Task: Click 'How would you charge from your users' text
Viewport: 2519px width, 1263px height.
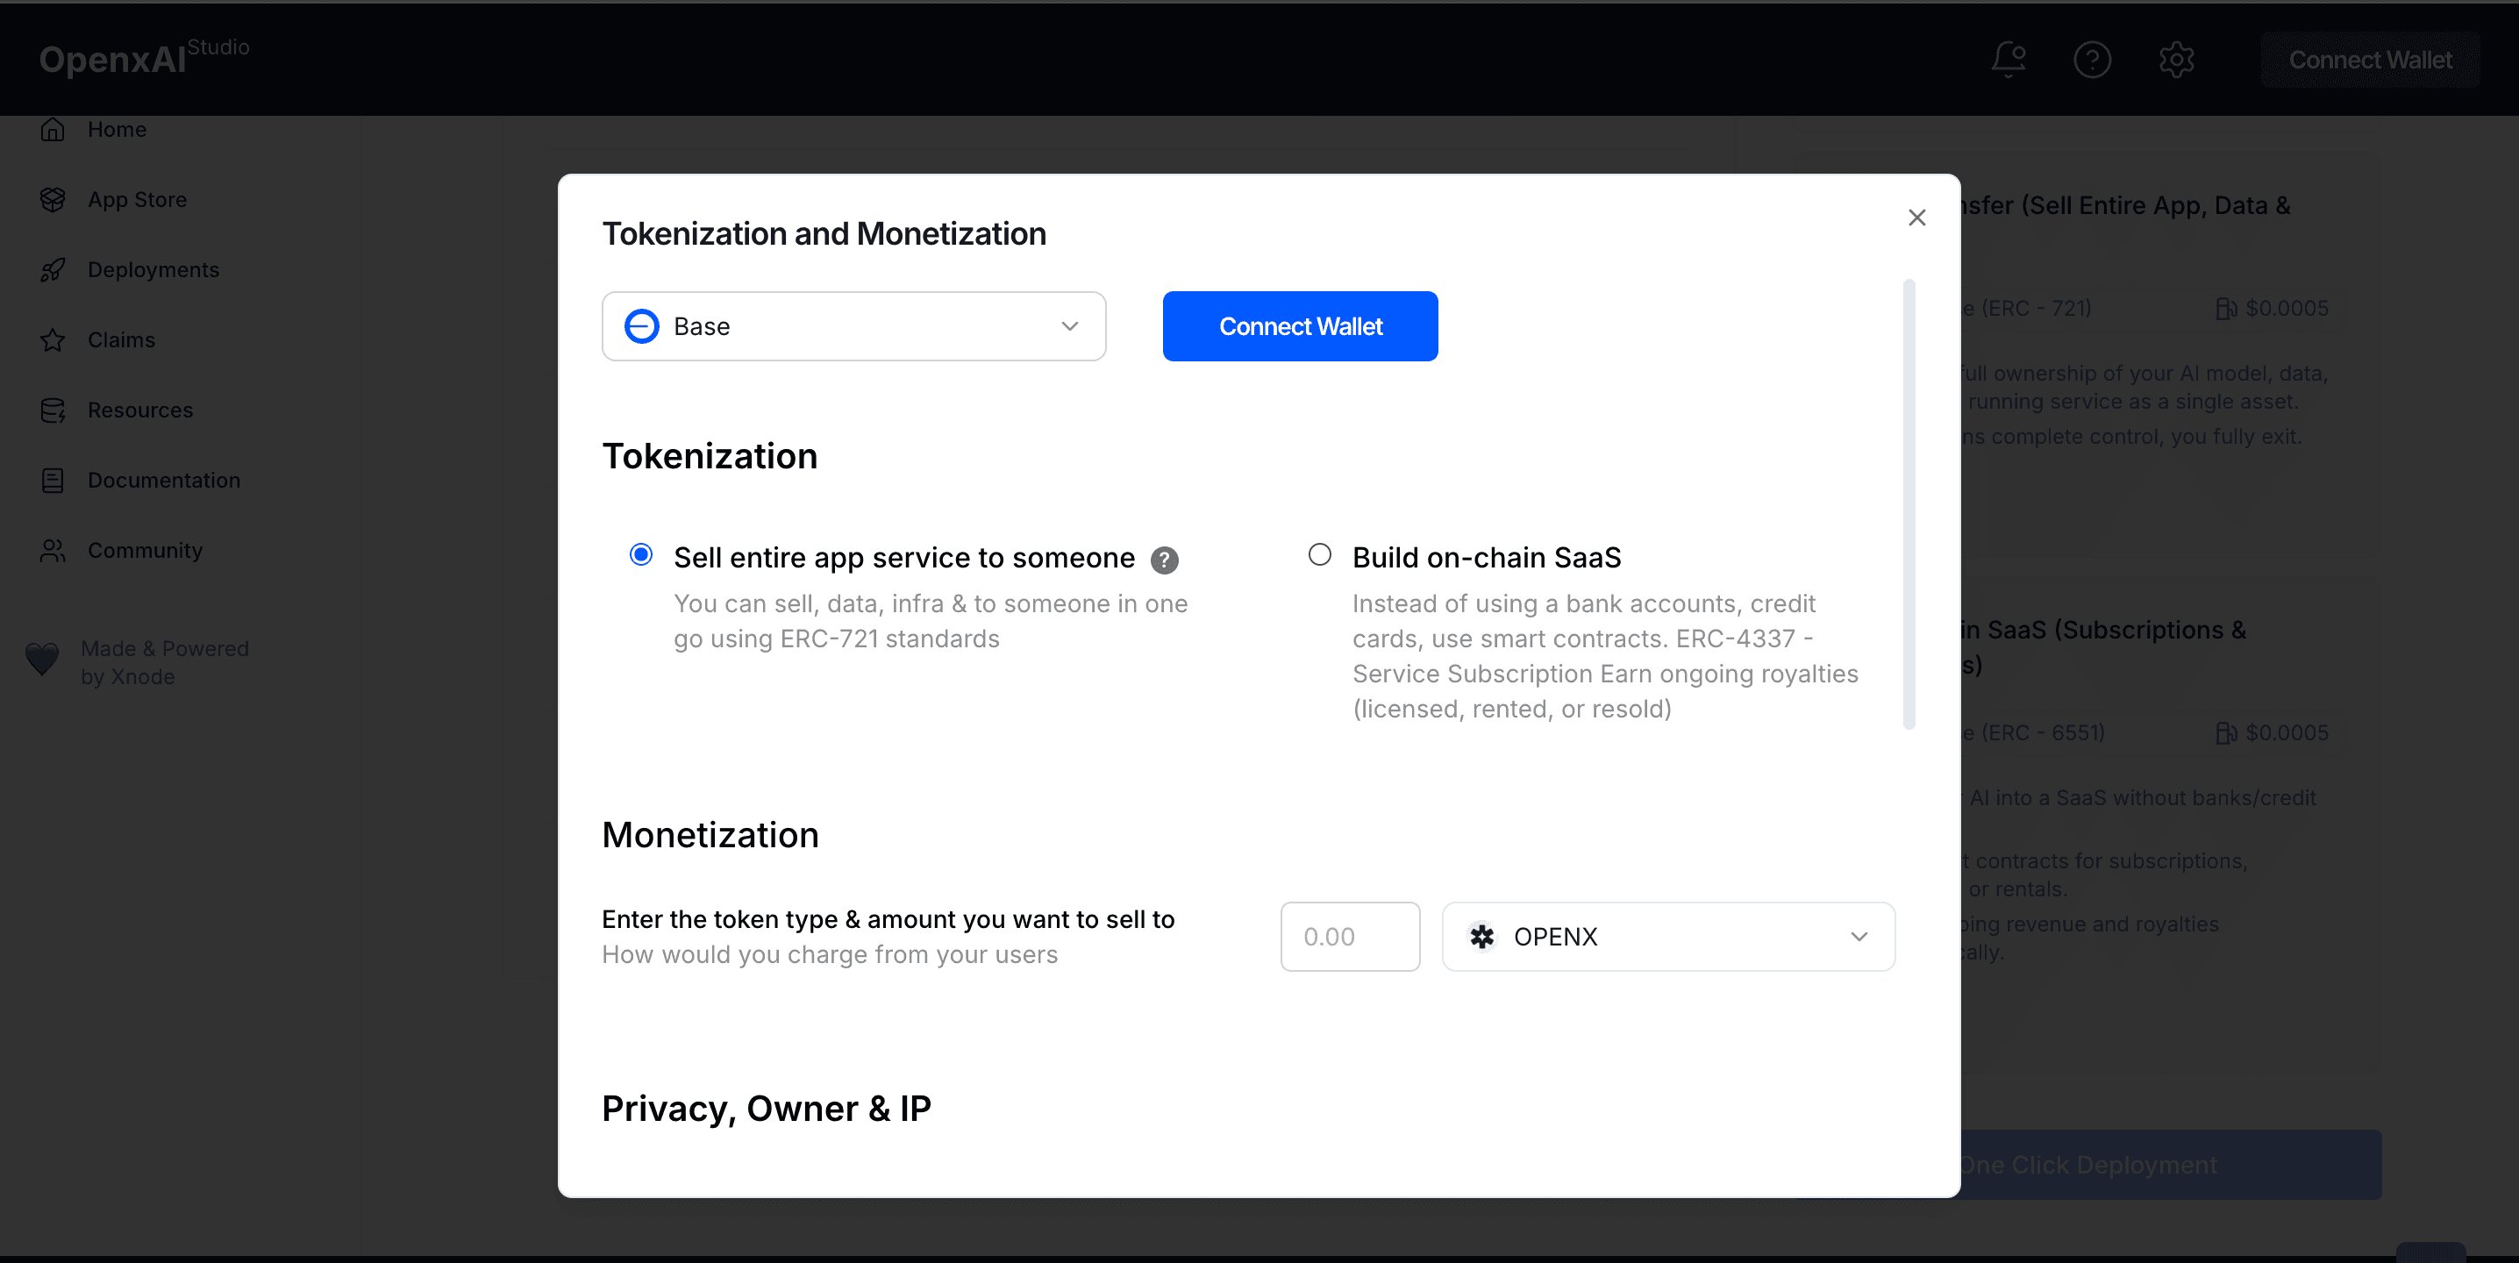Action: 829,954
